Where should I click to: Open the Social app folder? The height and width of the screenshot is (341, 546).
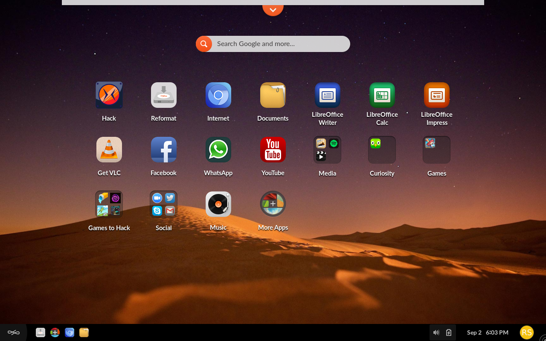(x=164, y=204)
